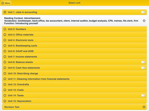
Task: Collapse Unit 1 with the minus icon
Action: [5, 12]
